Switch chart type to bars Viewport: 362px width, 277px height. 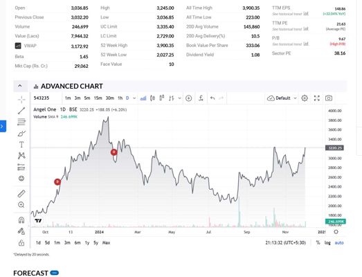point(171,98)
